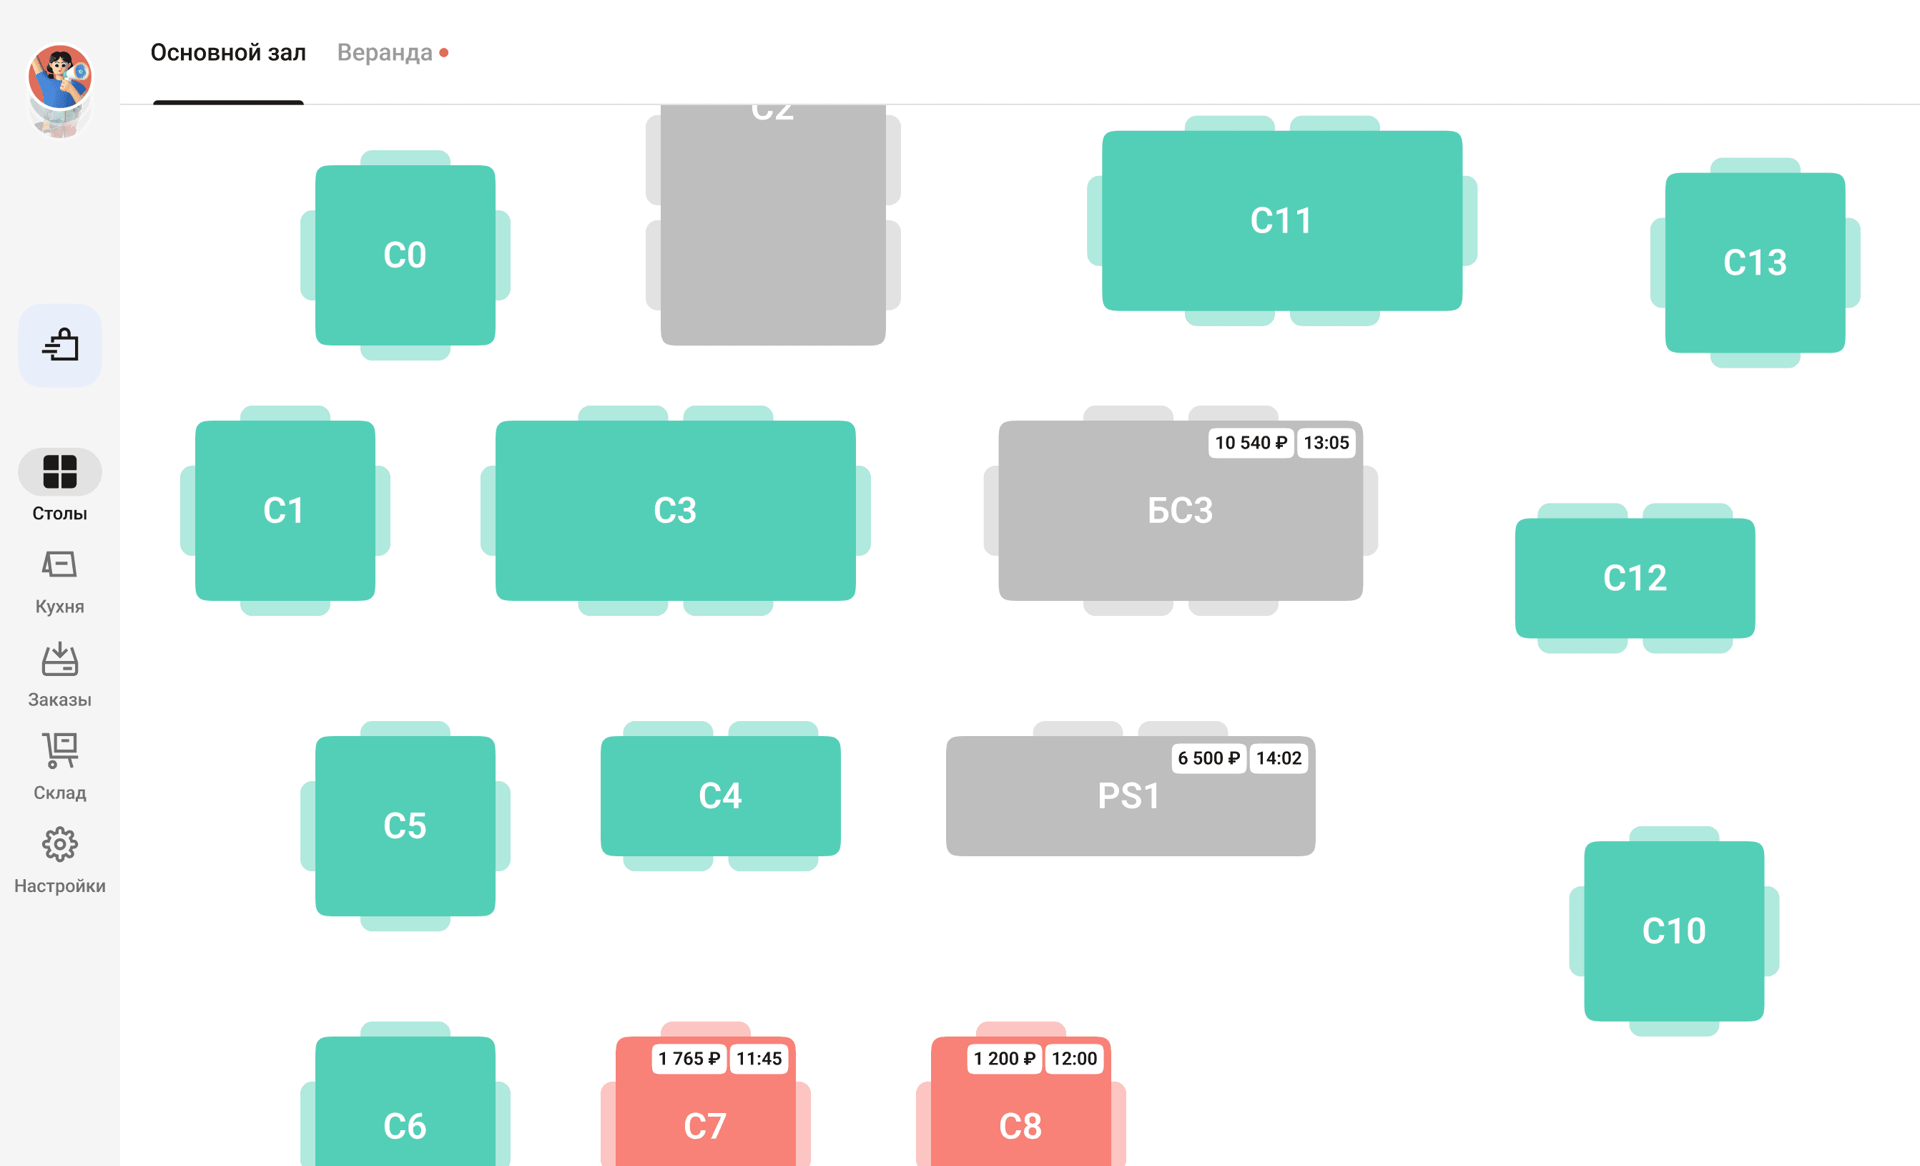The width and height of the screenshot is (1920, 1166).
Task: Open the Заказы orders inbox icon
Action: click(60, 660)
